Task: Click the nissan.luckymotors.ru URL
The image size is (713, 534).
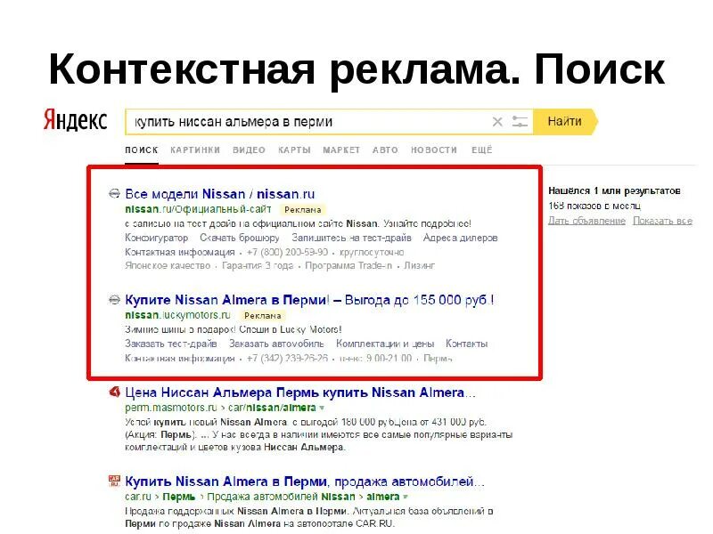Action: click(x=177, y=315)
